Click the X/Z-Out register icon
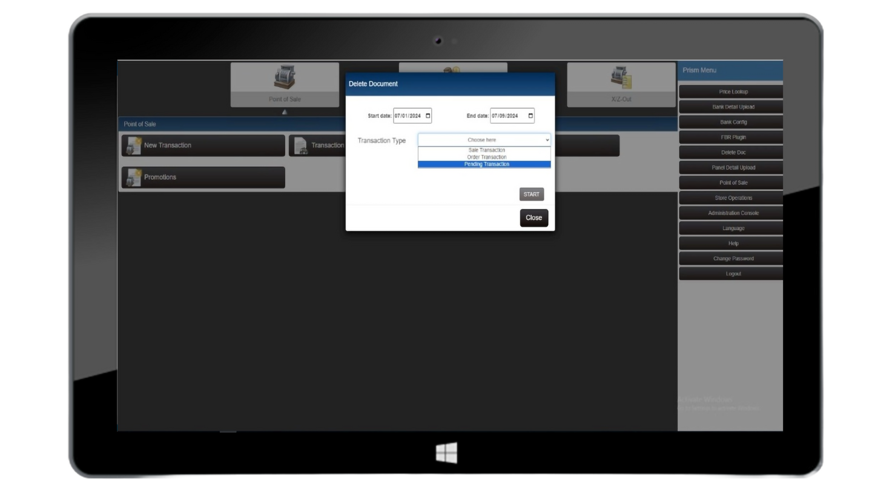The height and width of the screenshot is (492, 875). point(621,78)
